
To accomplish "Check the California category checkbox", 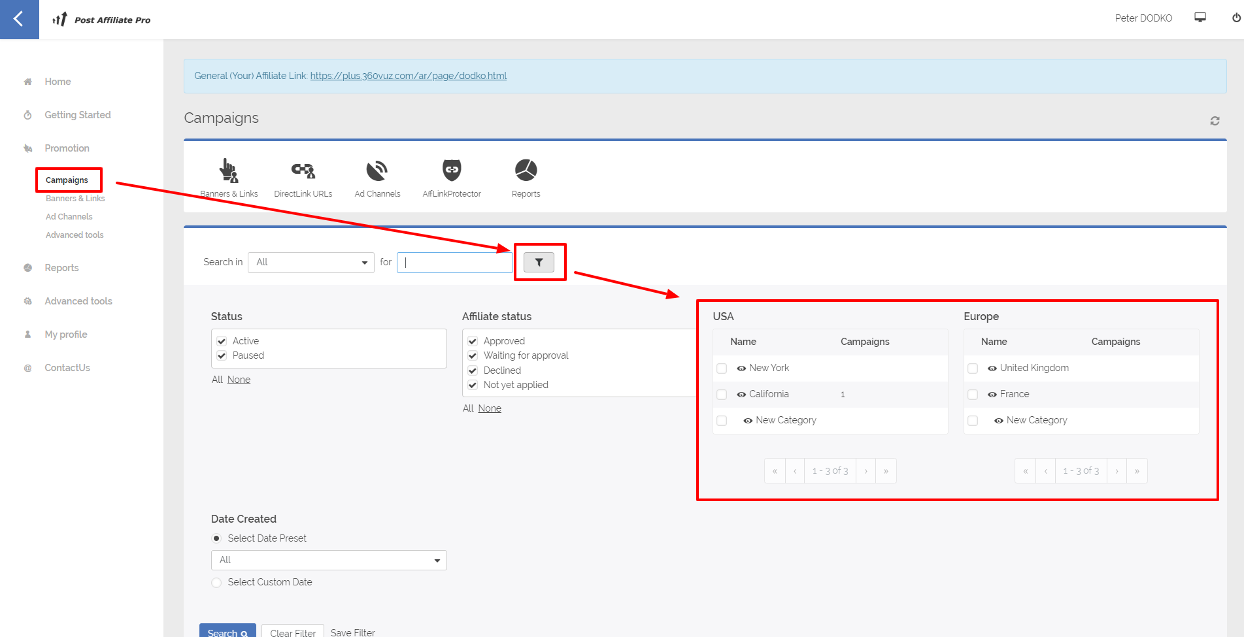I will click(x=722, y=395).
